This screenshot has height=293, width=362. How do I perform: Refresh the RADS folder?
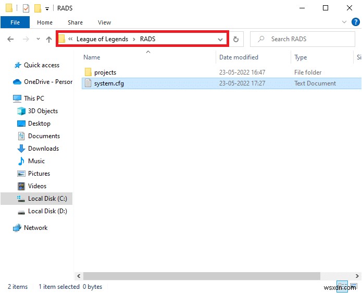[236, 39]
